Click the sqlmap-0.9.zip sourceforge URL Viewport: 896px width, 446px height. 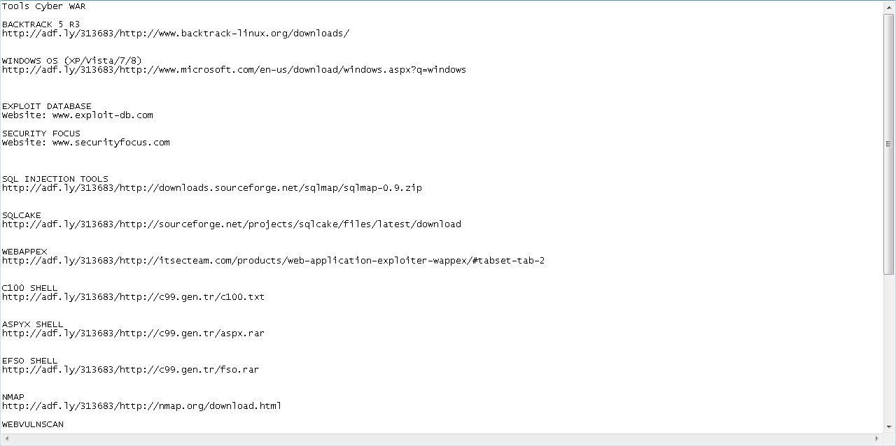pyautogui.click(x=212, y=188)
